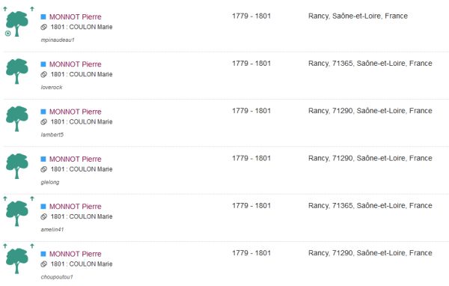Open the tree icon for user loverock
Image resolution: width=449 pixels, height=286 pixels.
click(17, 71)
